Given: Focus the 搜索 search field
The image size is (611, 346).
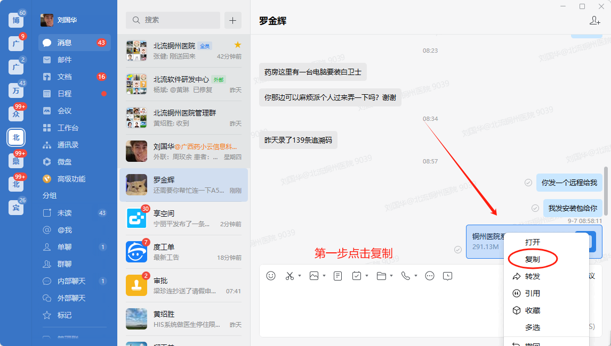Looking at the screenshot, I should click(x=173, y=20).
